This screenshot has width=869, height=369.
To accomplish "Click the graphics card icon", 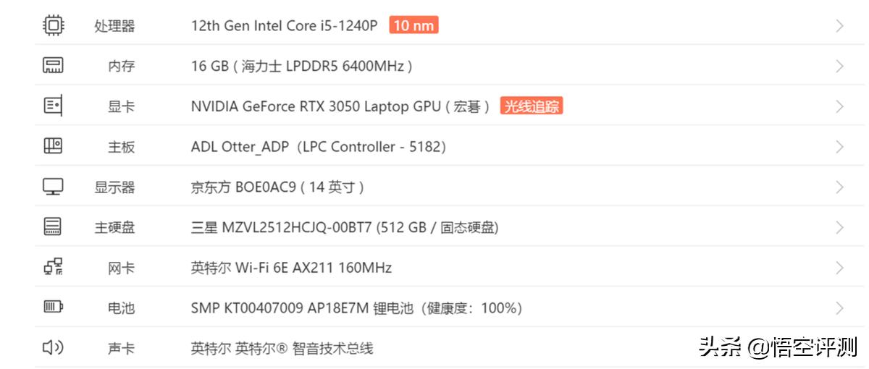I will click(x=53, y=106).
